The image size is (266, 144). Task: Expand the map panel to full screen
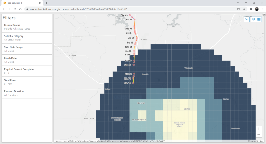click(264, 15)
